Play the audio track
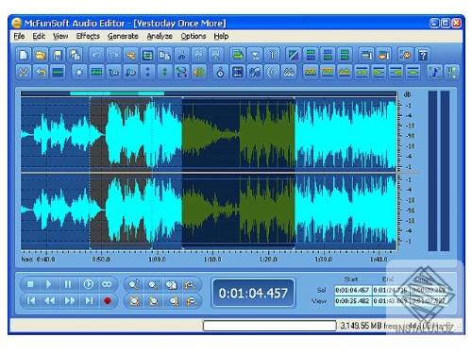Viewport: 472px width, 354px height. pyautogui.click(x=49, y=284)
